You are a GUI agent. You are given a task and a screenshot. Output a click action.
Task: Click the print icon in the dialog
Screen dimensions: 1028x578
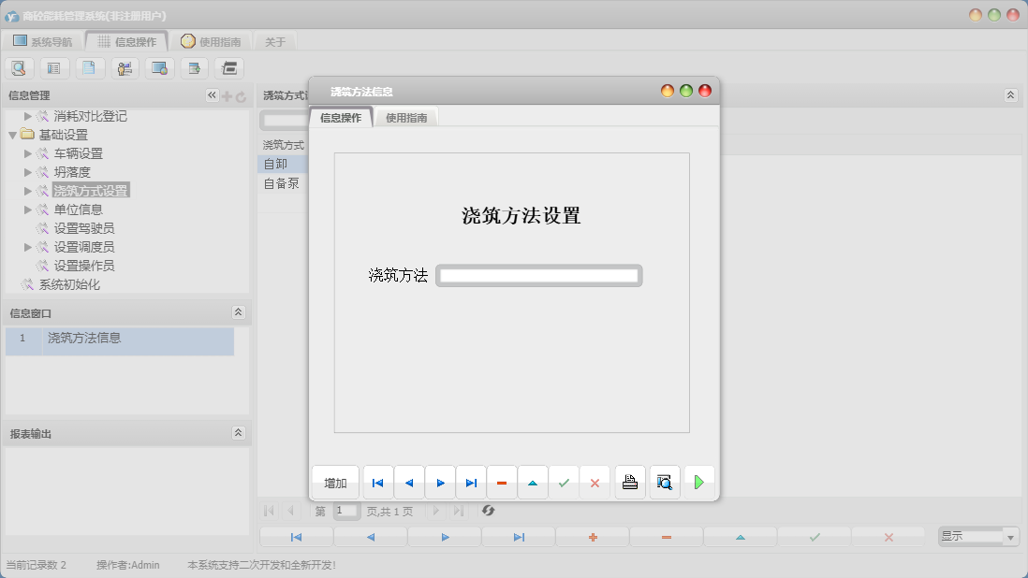click(x=629, y=482)
